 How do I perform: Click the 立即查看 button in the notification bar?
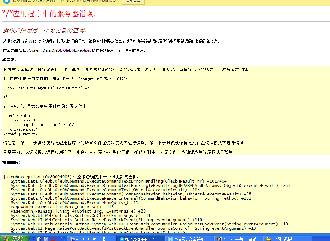pos(133,1)
